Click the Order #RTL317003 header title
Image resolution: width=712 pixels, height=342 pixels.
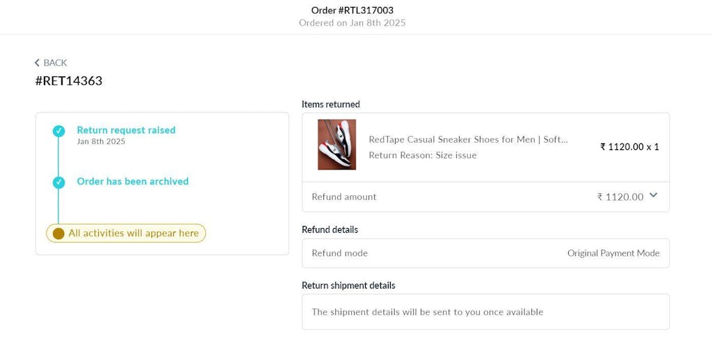point(353,10)
